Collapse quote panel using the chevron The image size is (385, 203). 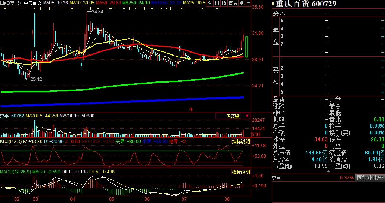click(x=328, y=172)
